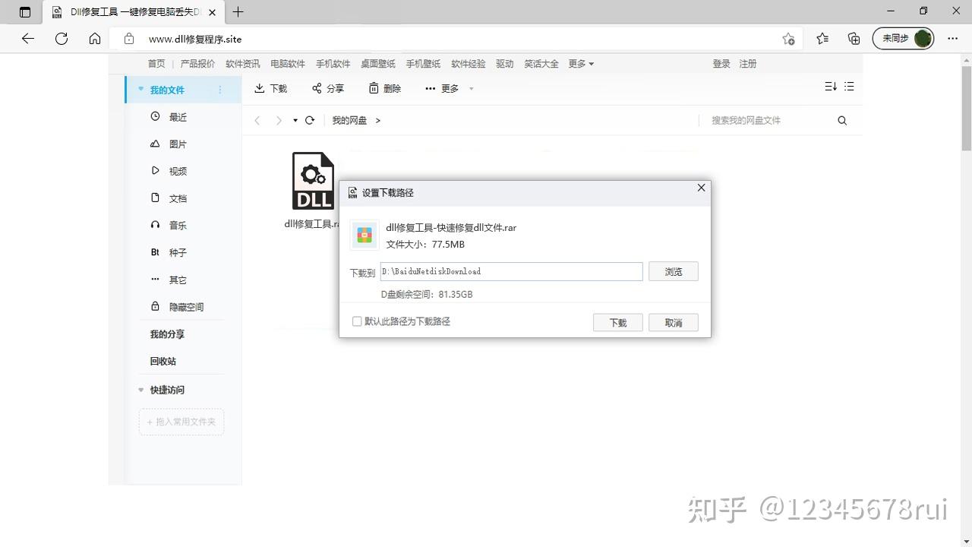Open 手机壁纸 in the site navigation

tap(423, 64)
